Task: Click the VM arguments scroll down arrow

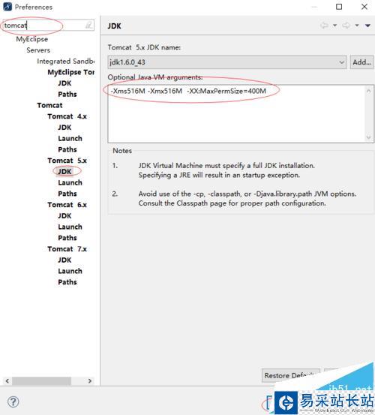Action: pyautogui.click(x=369, y=137)
